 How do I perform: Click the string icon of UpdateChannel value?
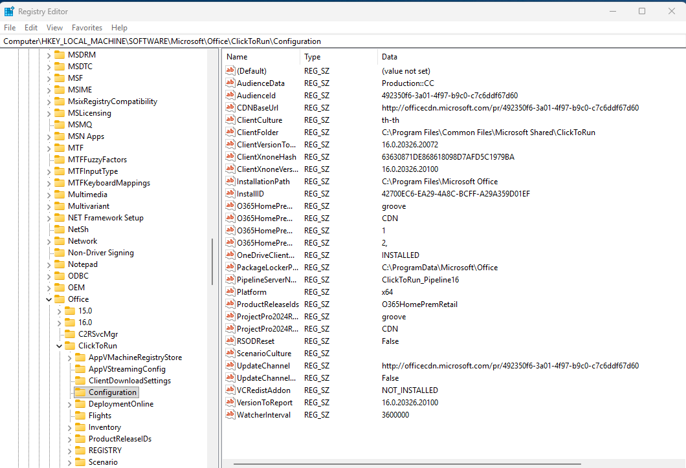230,365
